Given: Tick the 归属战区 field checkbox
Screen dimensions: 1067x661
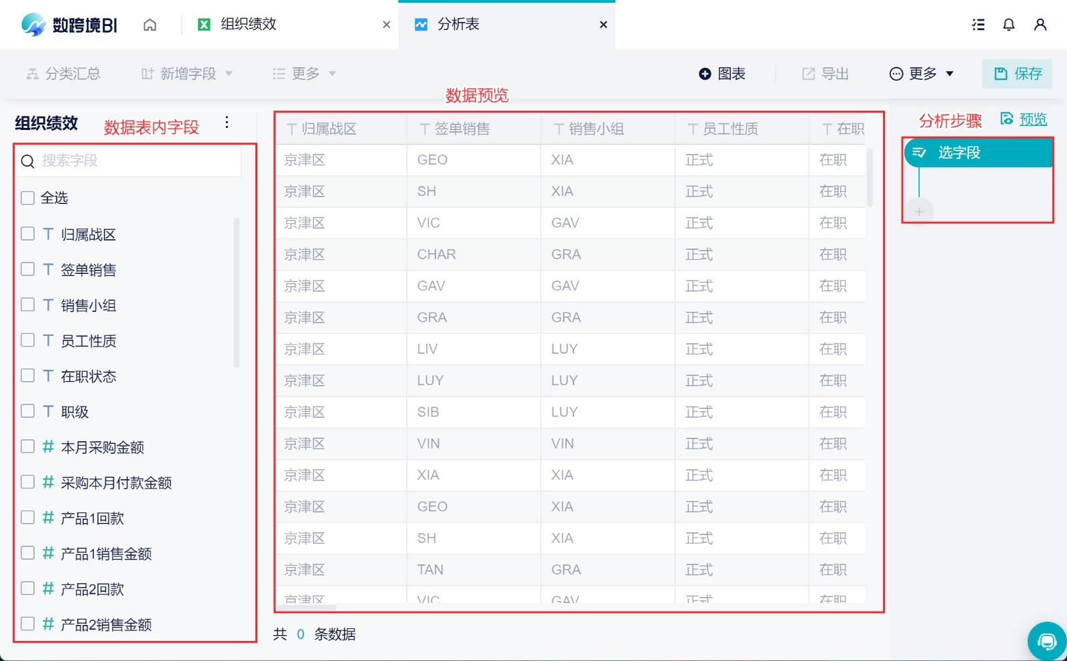Looking at the screenshot, I should coord(27,234).
